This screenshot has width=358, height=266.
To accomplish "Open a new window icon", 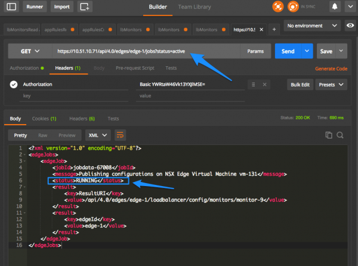I will pos(85,7).
